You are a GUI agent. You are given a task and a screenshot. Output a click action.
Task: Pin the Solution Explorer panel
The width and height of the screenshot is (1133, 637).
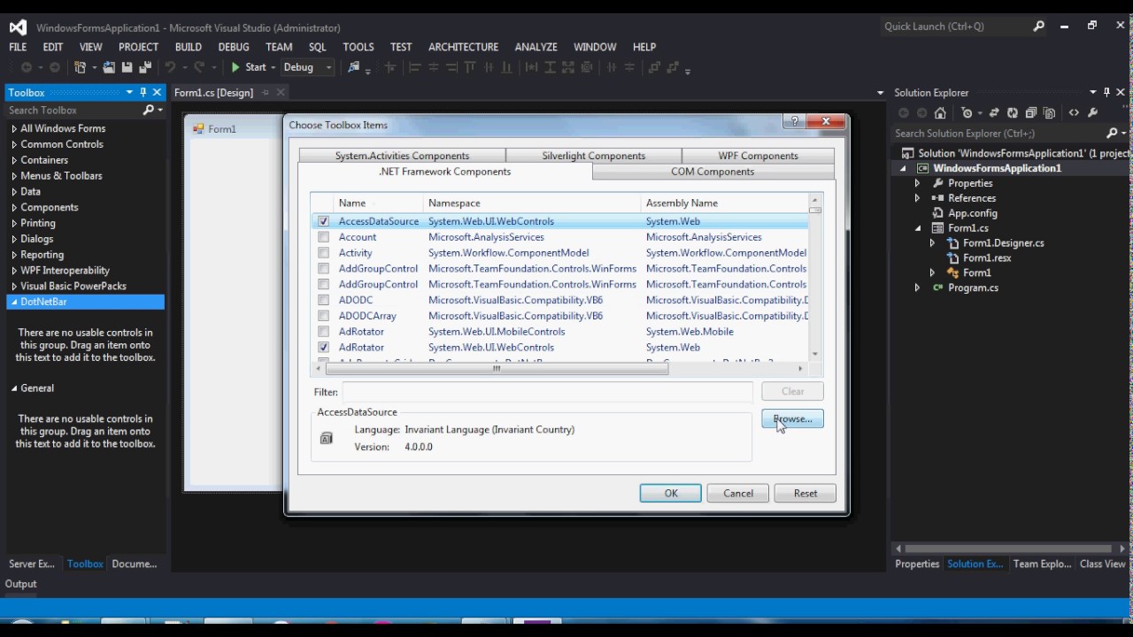[x=1106, y=92]
